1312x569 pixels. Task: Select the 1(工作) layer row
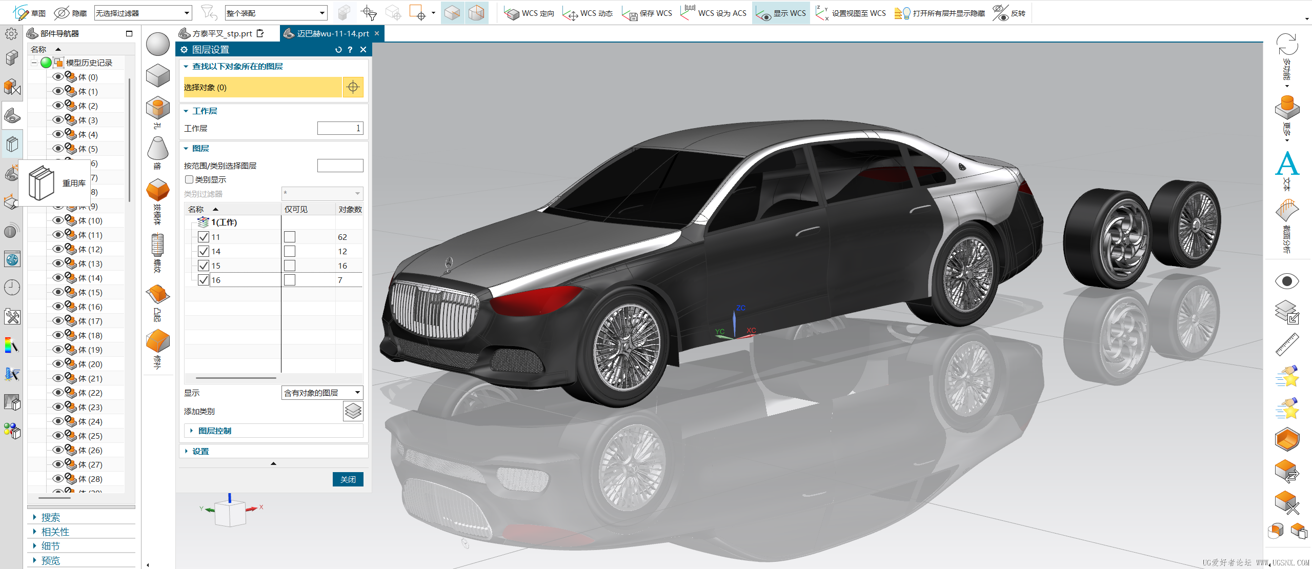(273, 222)
